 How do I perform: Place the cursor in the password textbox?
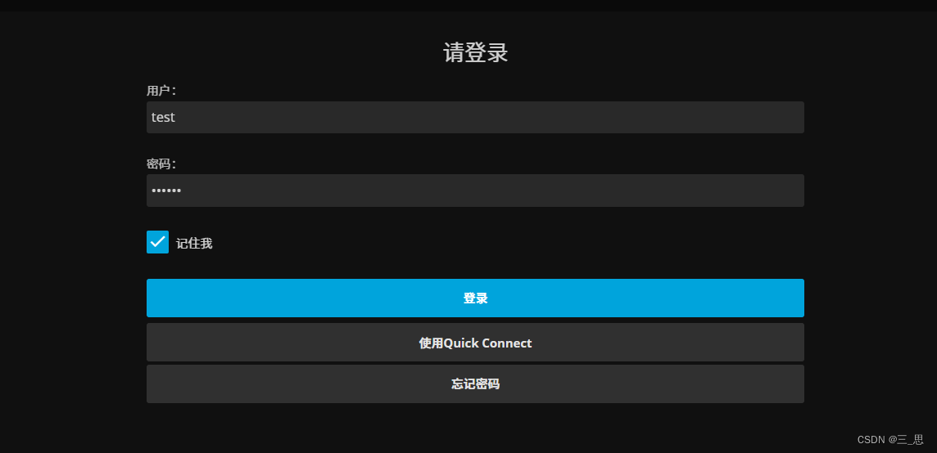[x=475, y=191]
